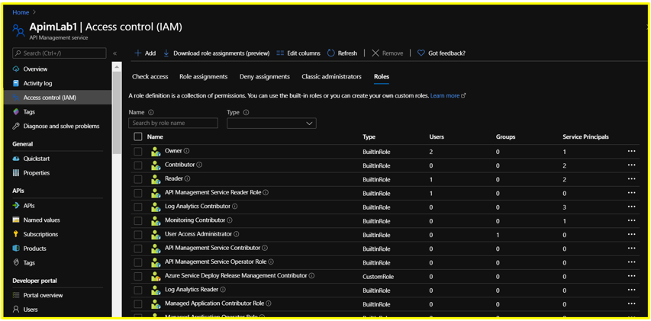Open Portal overview in Developer portal
The height and width of the screenshot is (321, 651).
tap(43, 295)
